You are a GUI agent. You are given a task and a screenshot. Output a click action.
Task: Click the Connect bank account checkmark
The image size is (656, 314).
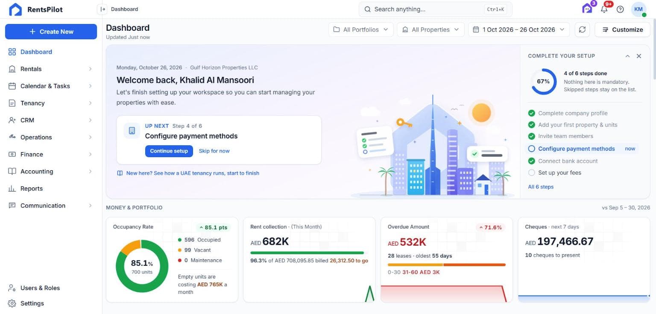coord(532,161)
